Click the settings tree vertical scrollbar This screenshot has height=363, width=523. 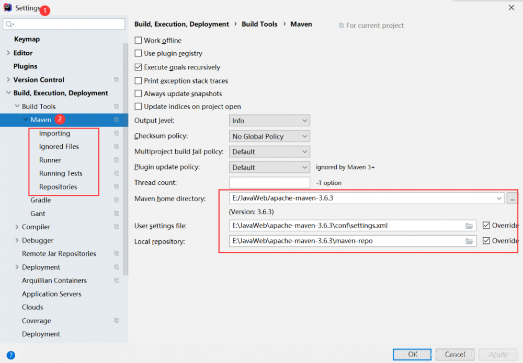[x=126, y=157]
